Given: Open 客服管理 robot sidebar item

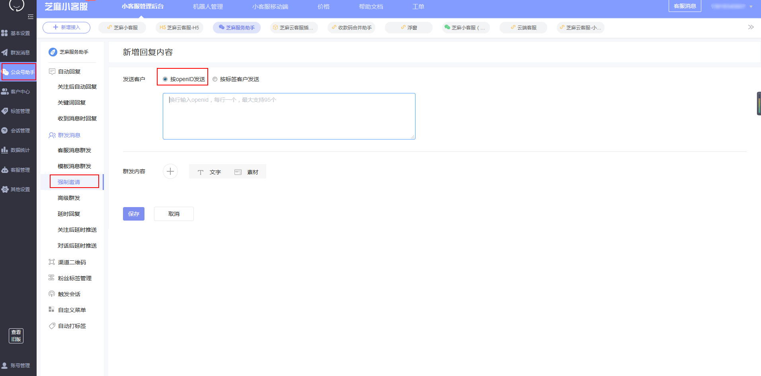Looking at the screenshot, I should coord(18,170).
